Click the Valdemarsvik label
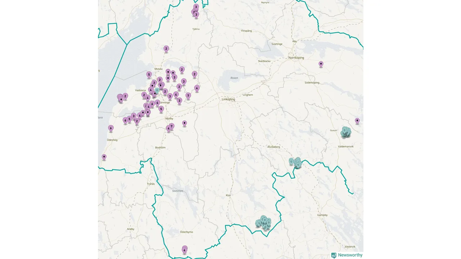461x259 pixels. [x=346, y=146]
